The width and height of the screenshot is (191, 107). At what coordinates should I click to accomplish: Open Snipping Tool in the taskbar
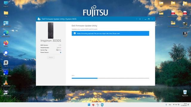[98, 105]
